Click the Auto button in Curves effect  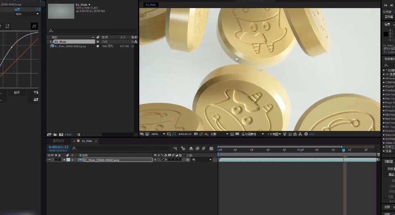(17, 93)
